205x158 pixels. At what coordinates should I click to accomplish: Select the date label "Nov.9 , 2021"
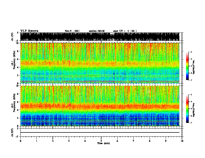point(72,31)
